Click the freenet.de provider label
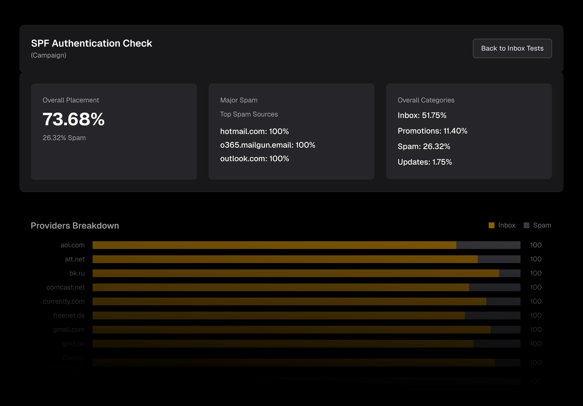This screenshot has width=583, height=406. tap(69, 315)
